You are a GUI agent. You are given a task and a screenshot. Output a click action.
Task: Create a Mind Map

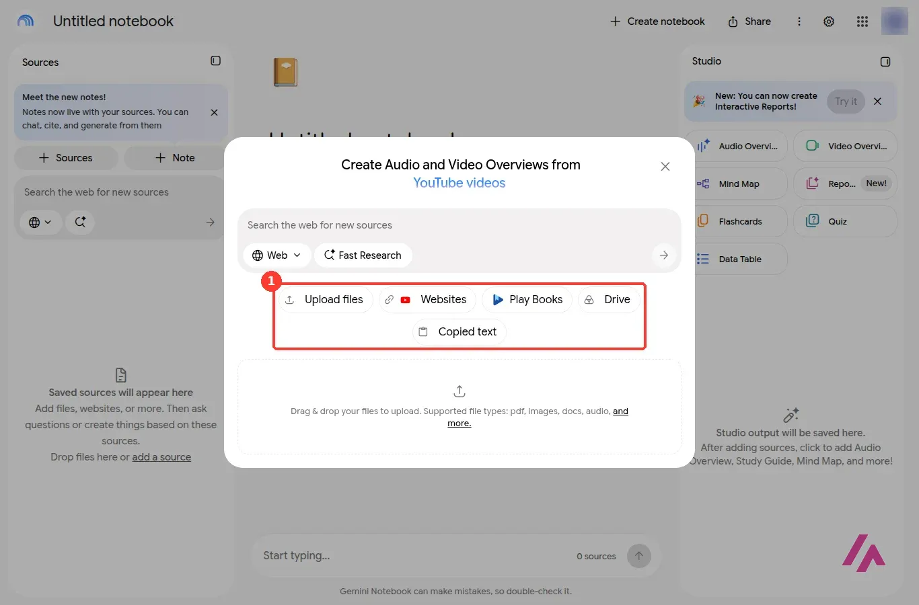tap(739, 184)
